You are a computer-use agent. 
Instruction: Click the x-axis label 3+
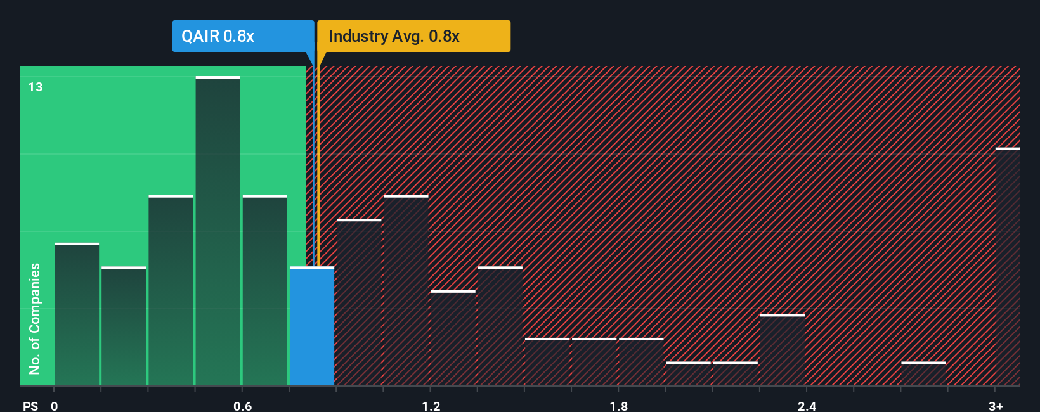[996, 406]
